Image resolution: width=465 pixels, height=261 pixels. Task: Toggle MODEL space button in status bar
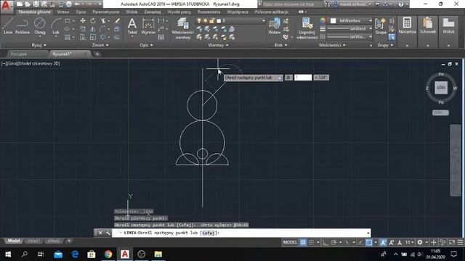[x=290, y=242]
